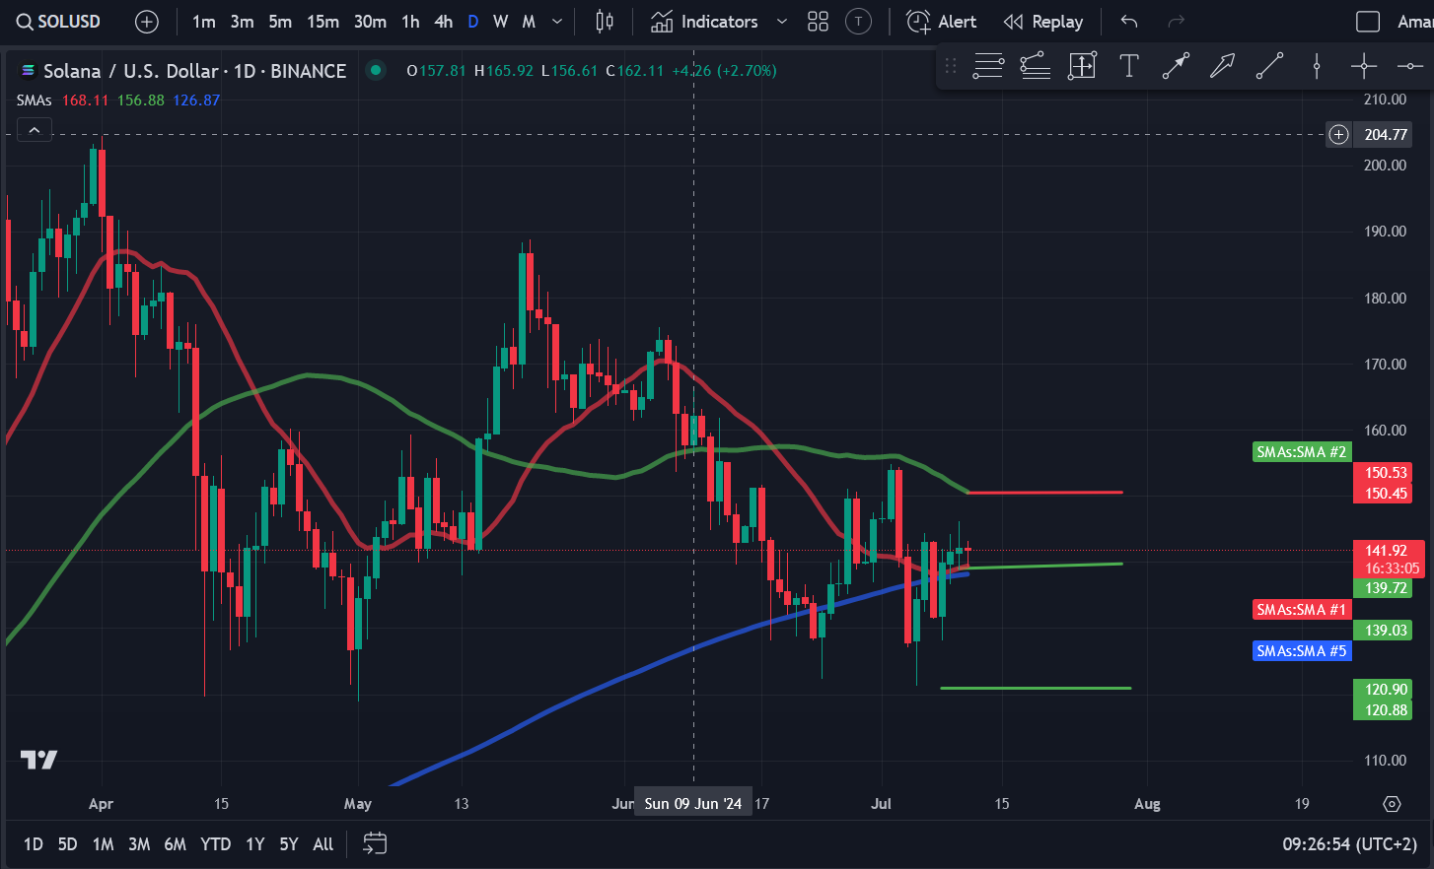The height and width of the screenshot is (869, 1434).
Task: Select the 15m interval
Action: 323,22
